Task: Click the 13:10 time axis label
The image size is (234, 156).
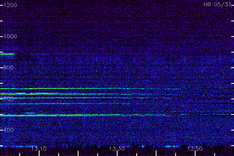Action: click(39, 149)
